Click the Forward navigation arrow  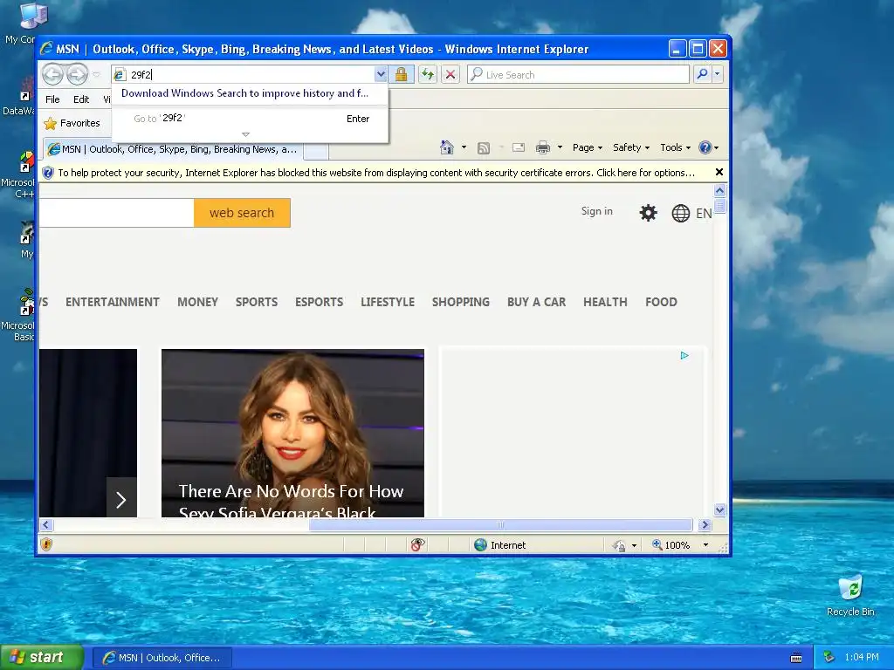[77, 74]
